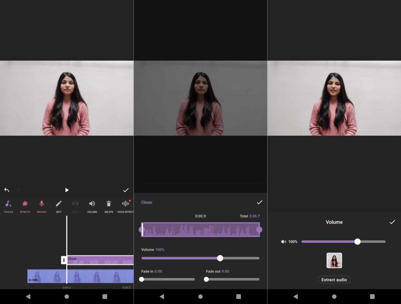Tap the 0:00.9 timestamp above waveform

tap(200, 216)
